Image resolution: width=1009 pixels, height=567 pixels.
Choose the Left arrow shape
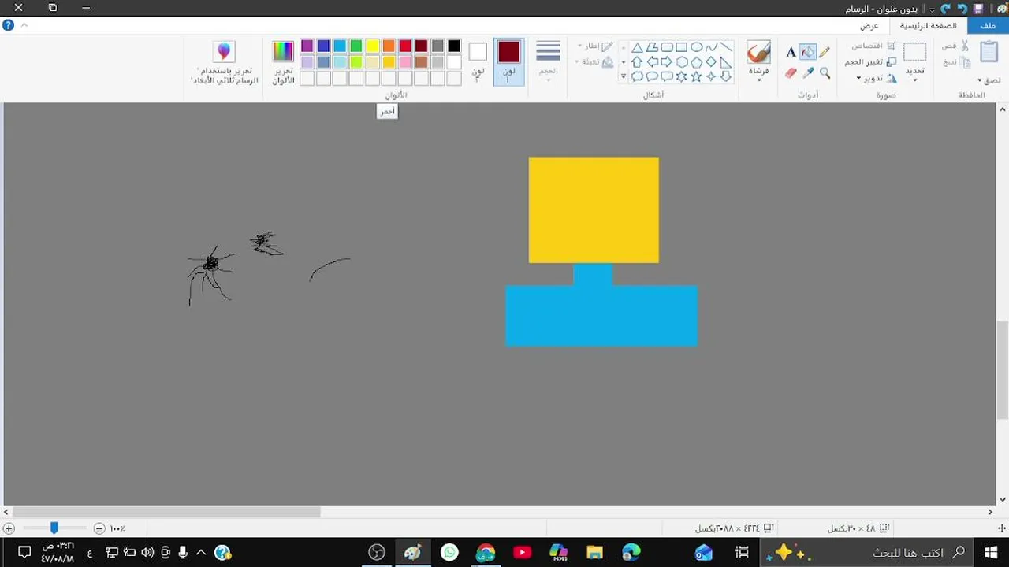coord(652,62)
